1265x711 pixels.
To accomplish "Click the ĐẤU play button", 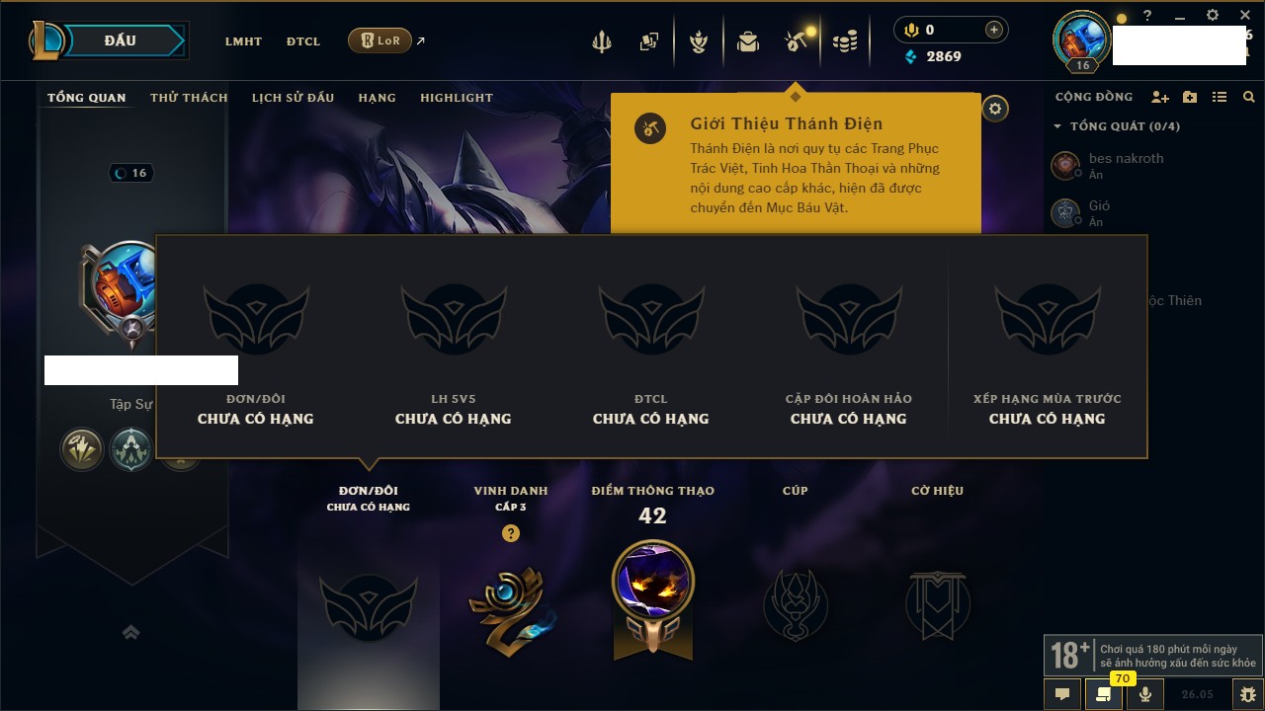I will coord(120,40).
